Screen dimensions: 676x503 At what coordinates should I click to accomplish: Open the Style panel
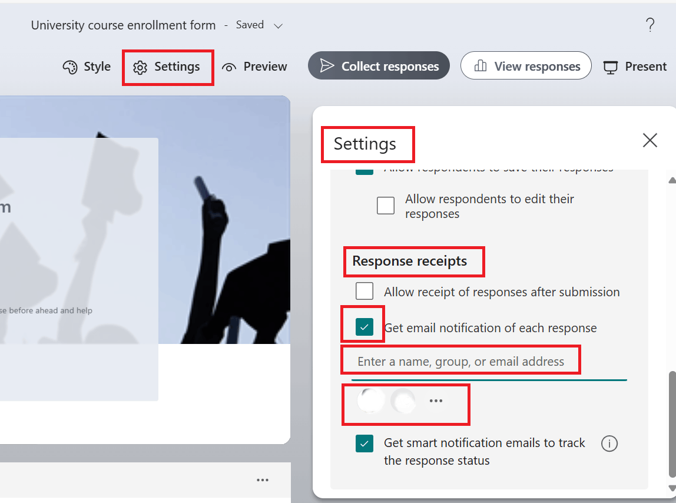[x=86, y=67]
